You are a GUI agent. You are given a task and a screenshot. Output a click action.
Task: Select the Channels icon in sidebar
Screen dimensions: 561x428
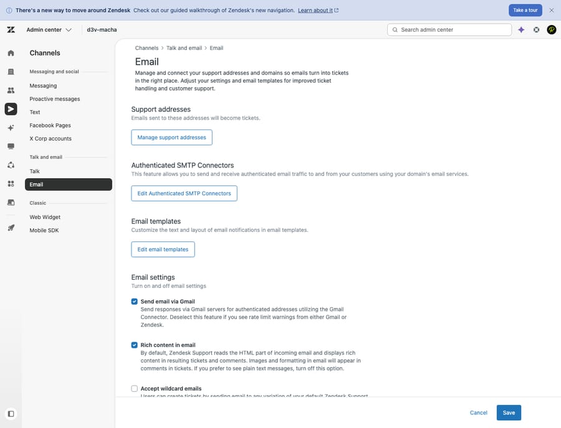11,109
